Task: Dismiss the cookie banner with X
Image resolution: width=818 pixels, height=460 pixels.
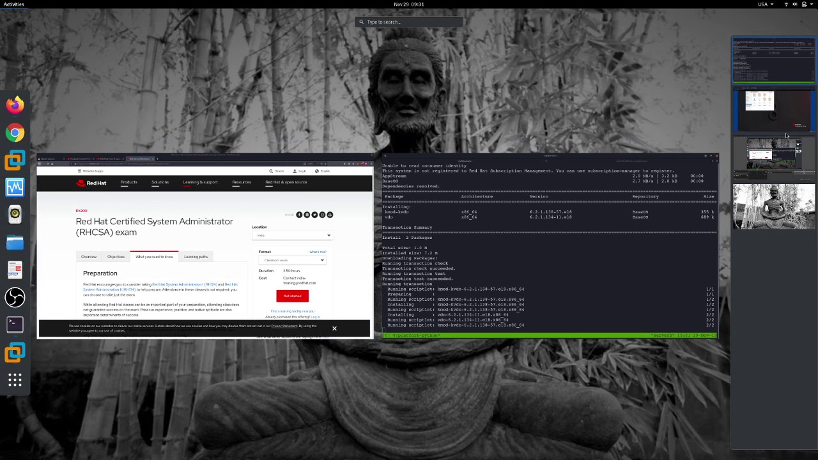Action: click(334, 328)
